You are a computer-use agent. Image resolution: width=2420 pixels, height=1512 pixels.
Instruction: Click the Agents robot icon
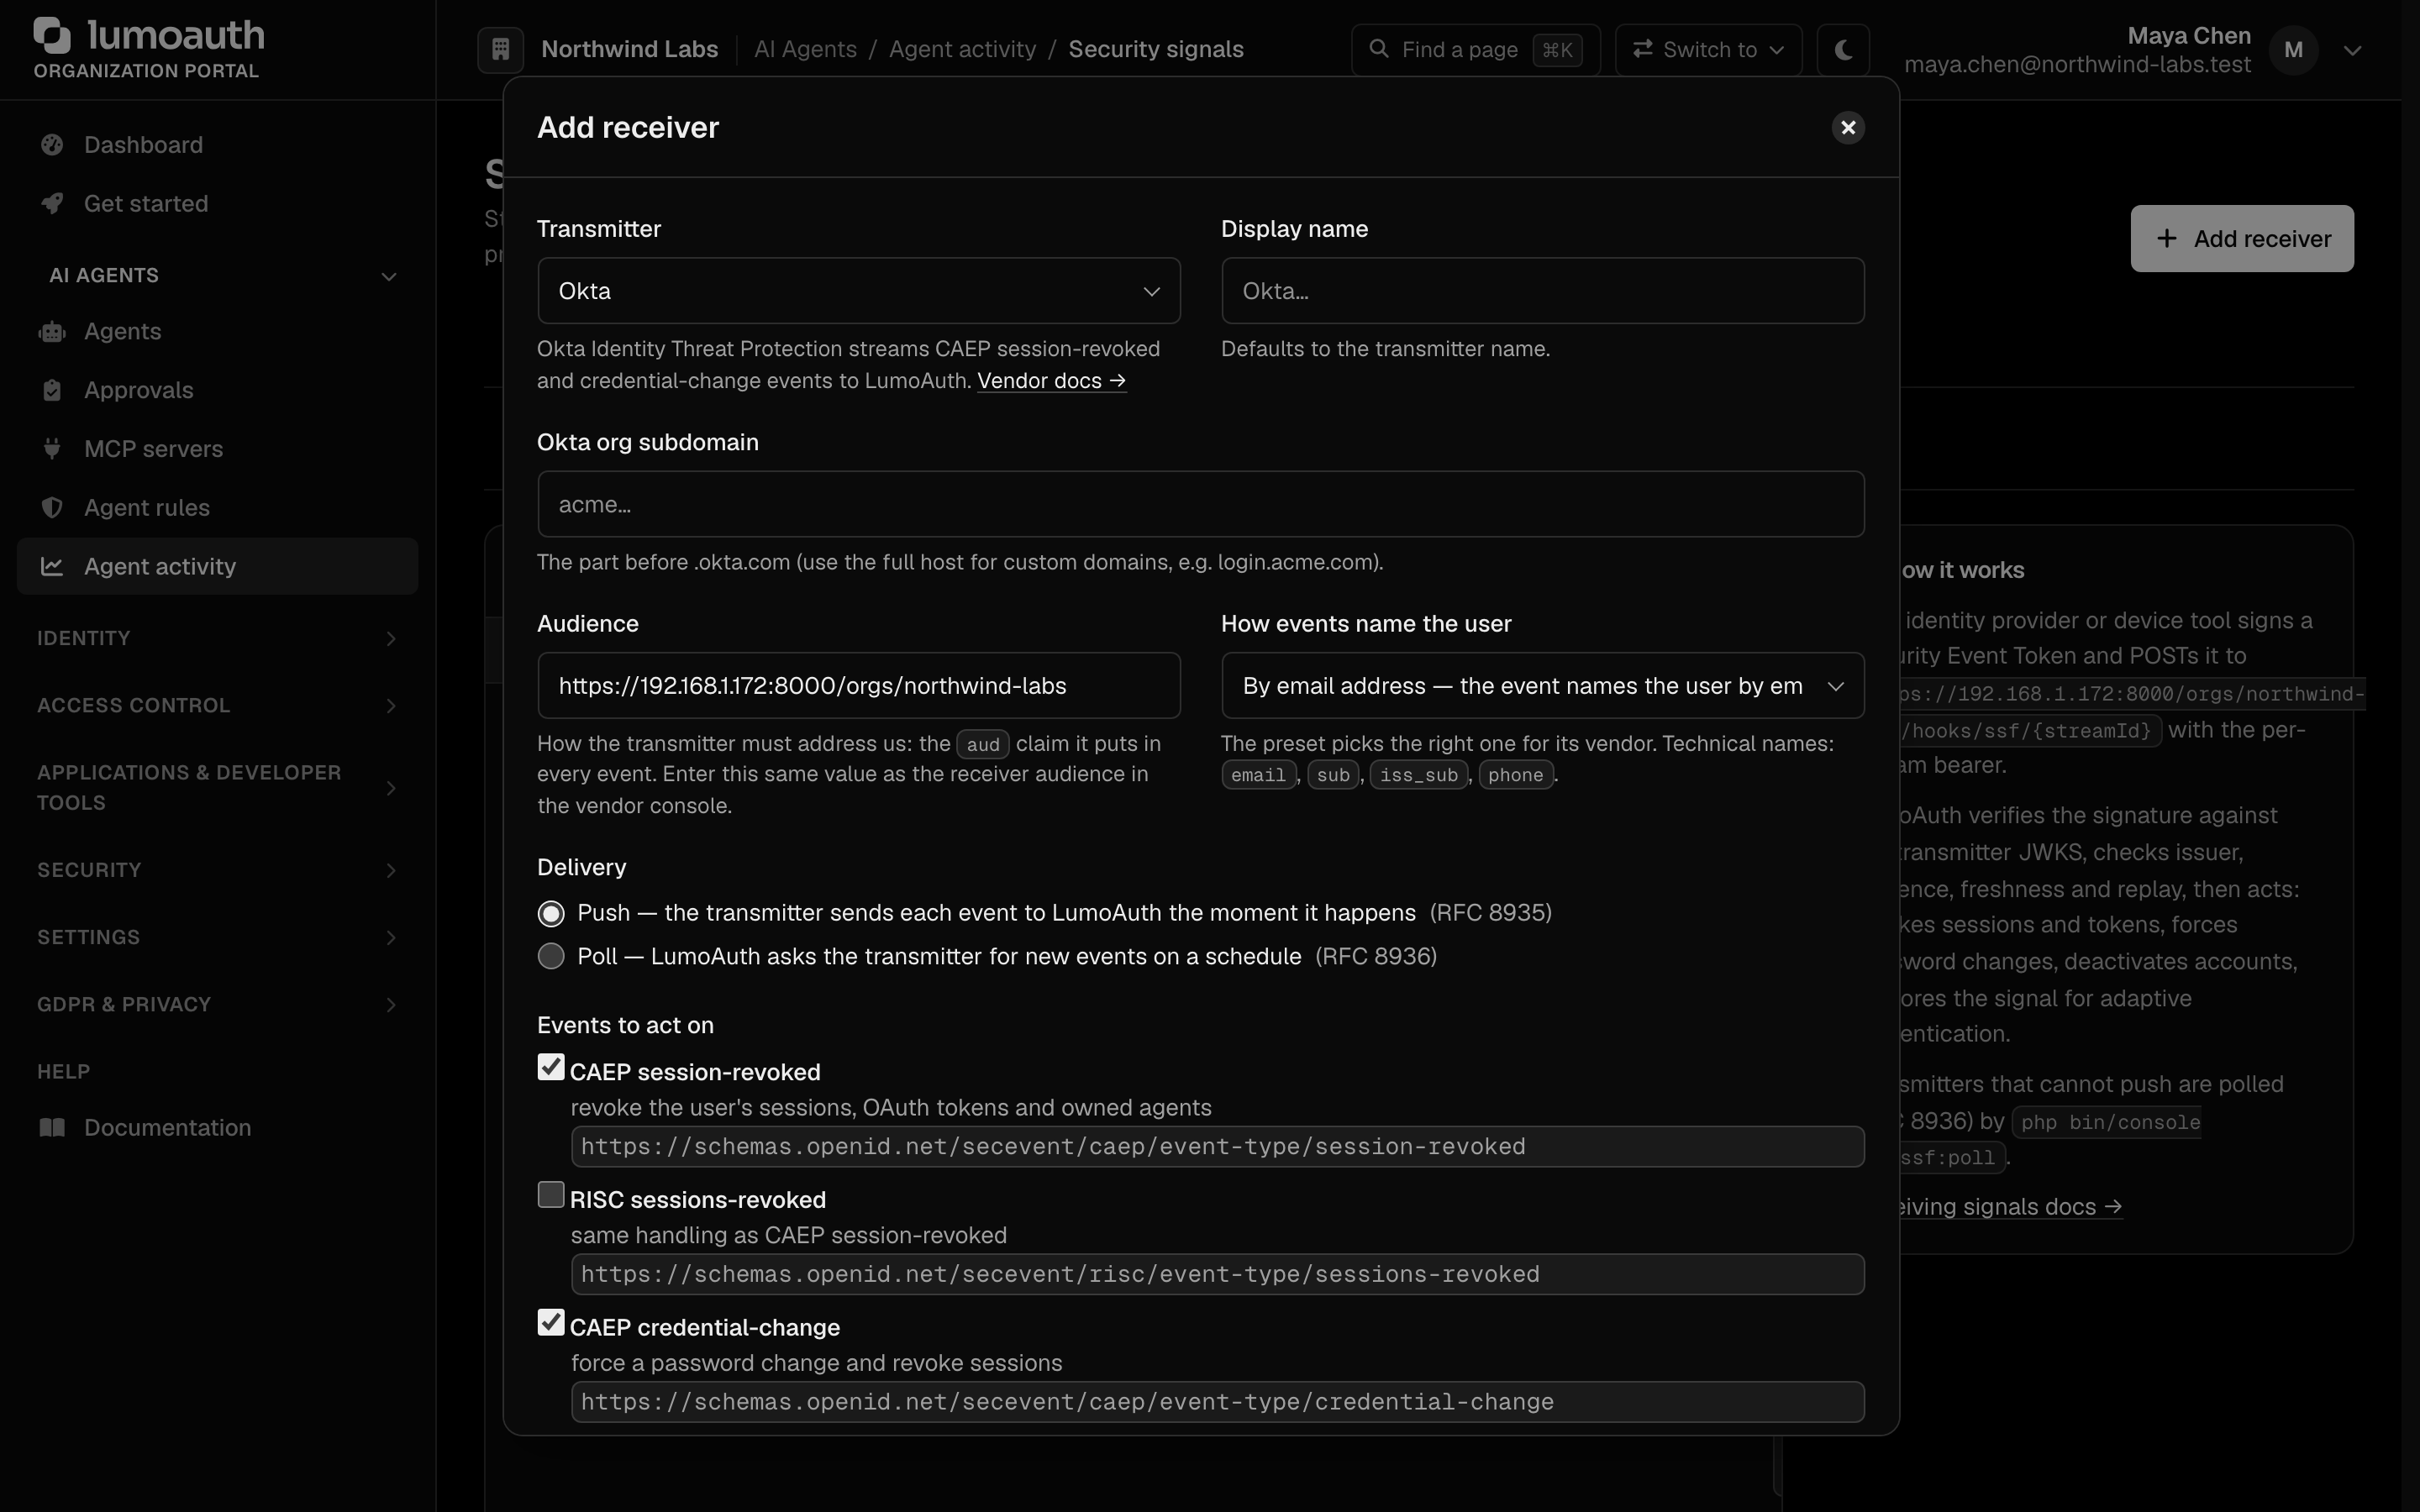pos(52,332)
